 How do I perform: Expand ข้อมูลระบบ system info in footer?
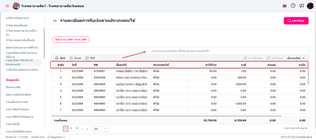click(56, 137)
